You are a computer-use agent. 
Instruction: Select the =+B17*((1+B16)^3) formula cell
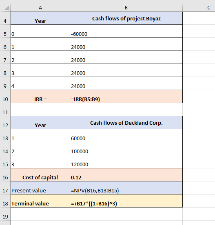pos(126,201)
